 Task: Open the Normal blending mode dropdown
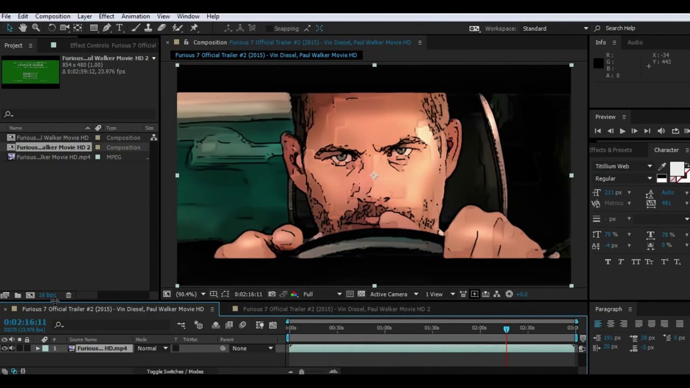(x=153, y=349)
